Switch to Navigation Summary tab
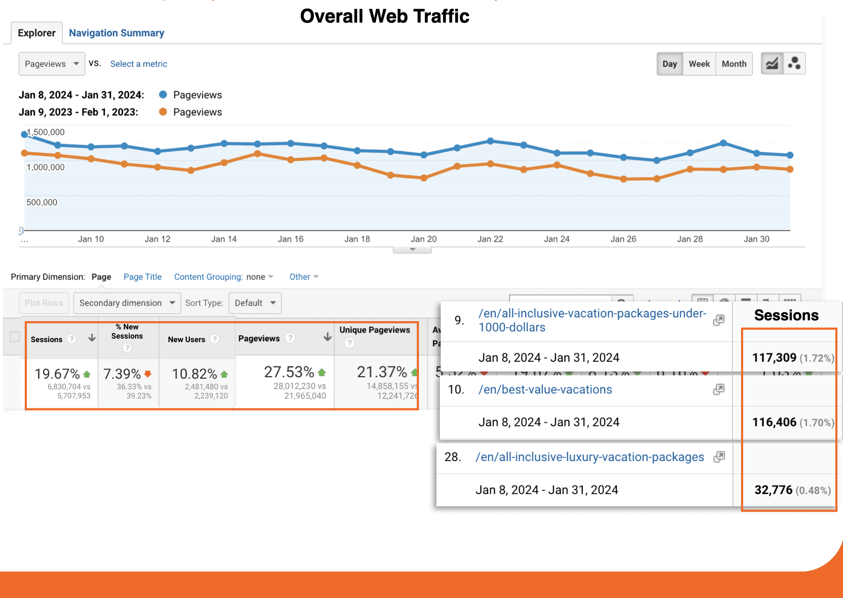843x598 pixels. click(116, 33)
